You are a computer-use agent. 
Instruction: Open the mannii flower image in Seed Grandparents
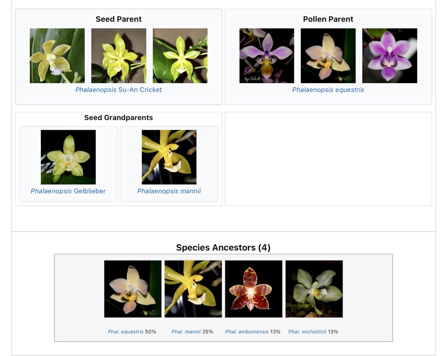point(169,157)
